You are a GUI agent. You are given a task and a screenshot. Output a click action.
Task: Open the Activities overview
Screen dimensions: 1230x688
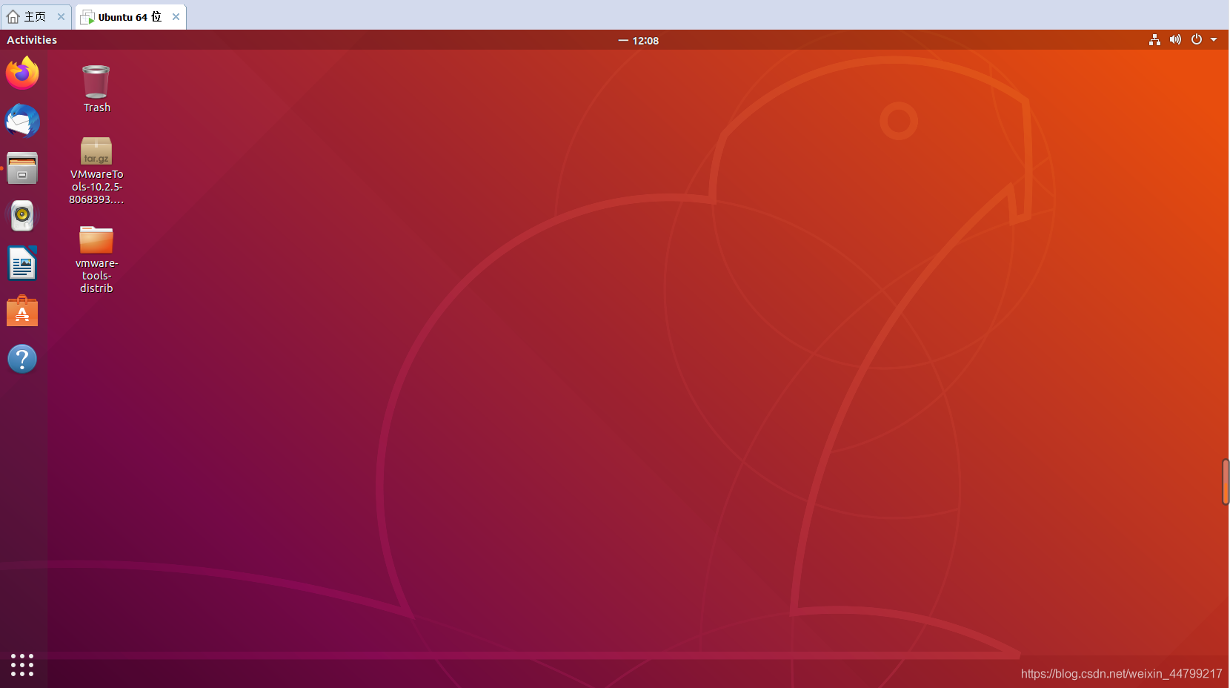32,40
